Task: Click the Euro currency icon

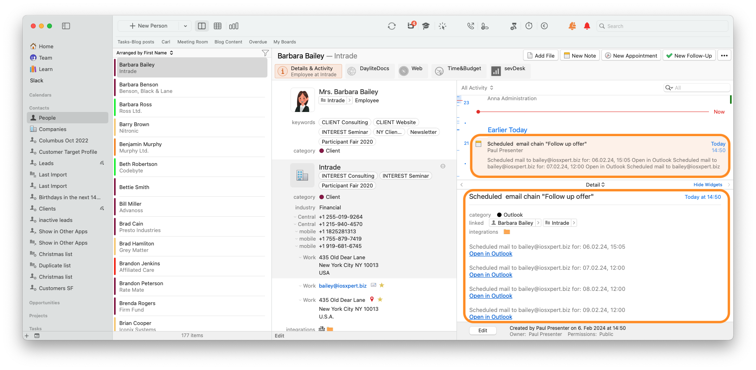Action: tap(544, 26)
